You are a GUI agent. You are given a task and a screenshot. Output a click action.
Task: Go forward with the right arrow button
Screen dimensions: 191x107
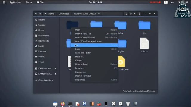40,14
